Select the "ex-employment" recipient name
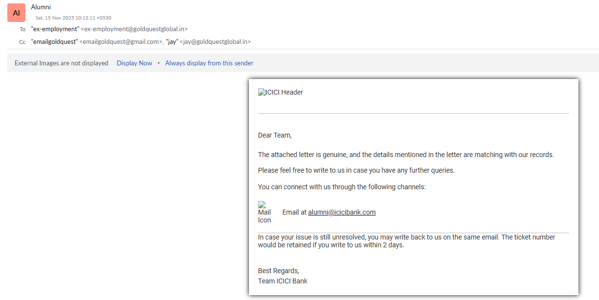The height and width of the screenshot is (300, 599). coord(55,29)
